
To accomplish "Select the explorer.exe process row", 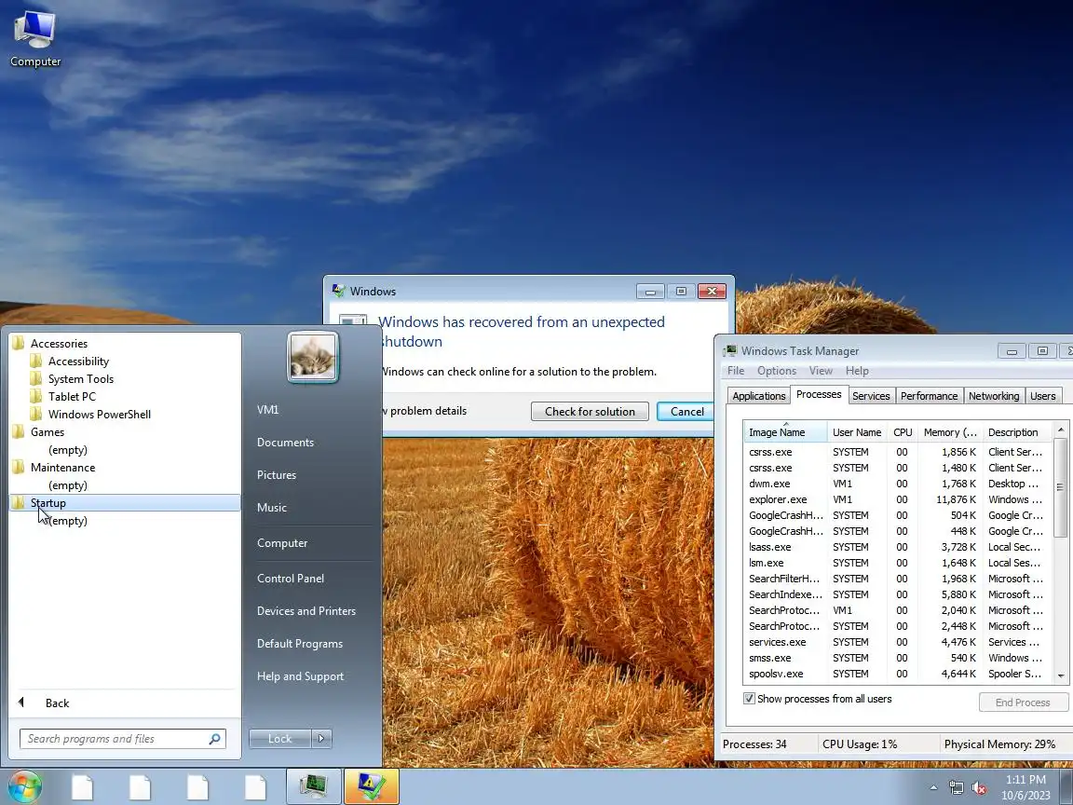I will (897, 499).
